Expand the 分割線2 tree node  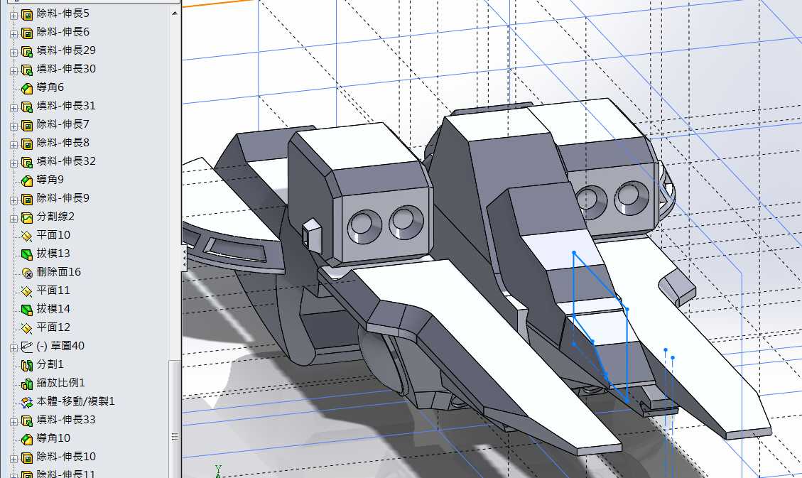(x=13, y=218)
